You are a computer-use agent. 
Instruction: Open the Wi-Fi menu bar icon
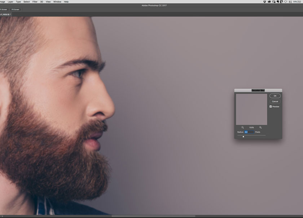coord(285,2)
